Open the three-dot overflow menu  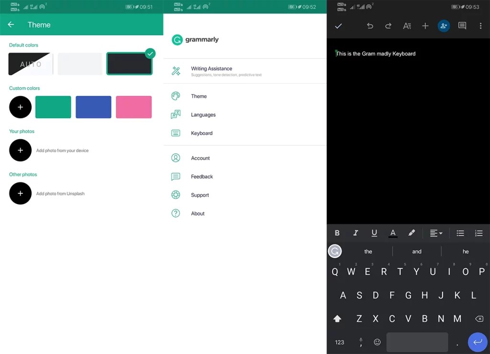(481, 26)
